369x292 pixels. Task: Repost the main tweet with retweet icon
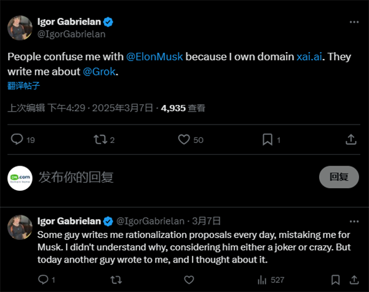(99, 140)
